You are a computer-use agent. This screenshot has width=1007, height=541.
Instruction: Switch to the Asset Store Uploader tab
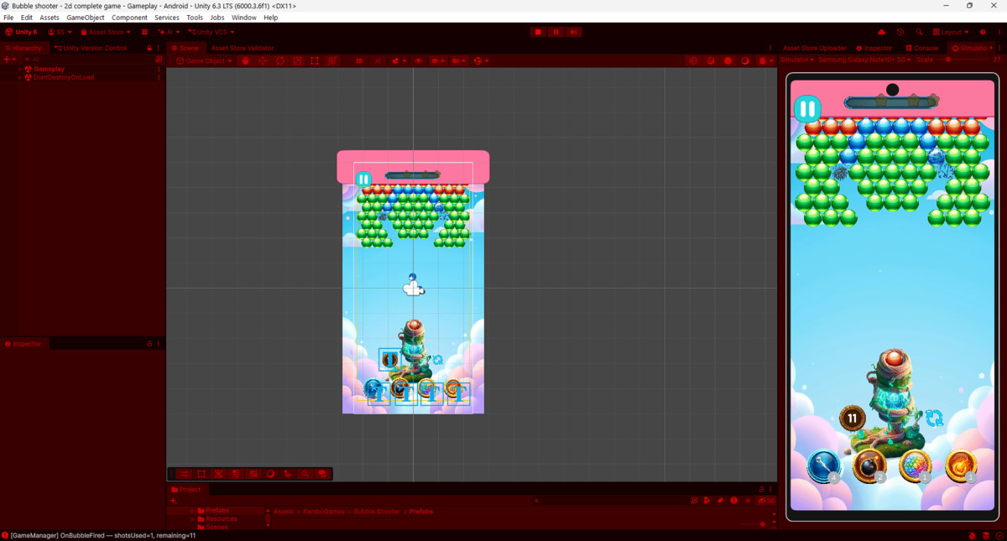(x=814, y=48)
